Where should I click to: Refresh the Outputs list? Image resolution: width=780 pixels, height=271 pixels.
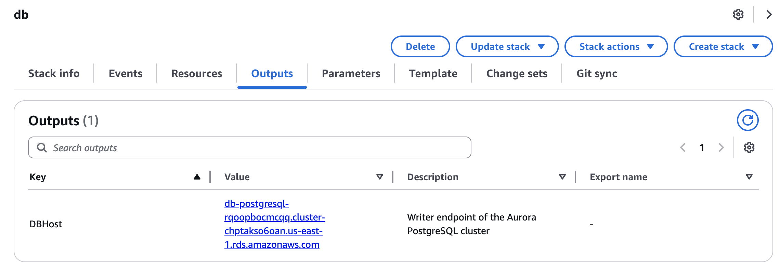click(x=747, y=120)
